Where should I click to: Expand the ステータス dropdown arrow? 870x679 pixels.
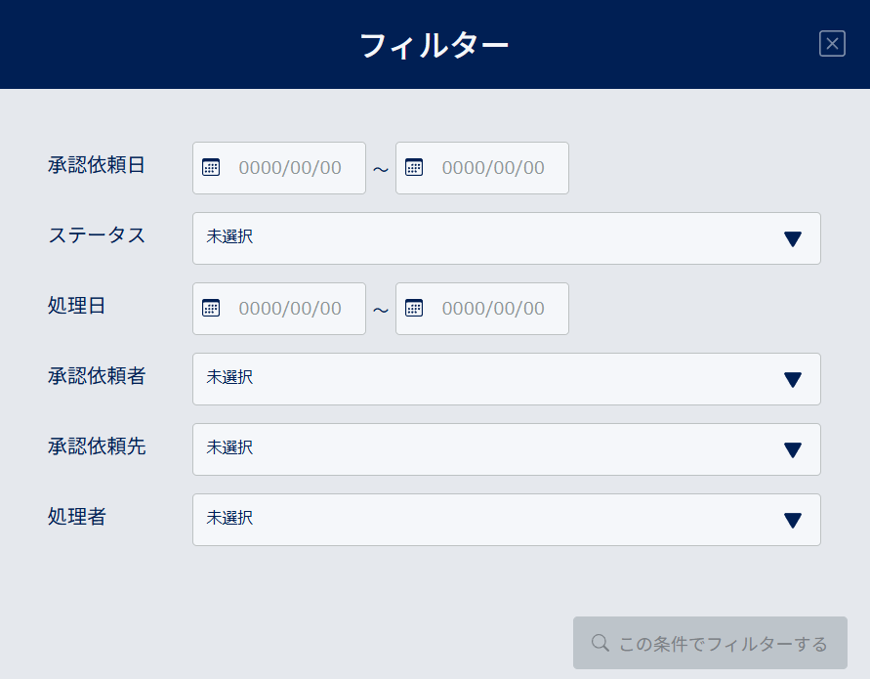tap(792, 239)
